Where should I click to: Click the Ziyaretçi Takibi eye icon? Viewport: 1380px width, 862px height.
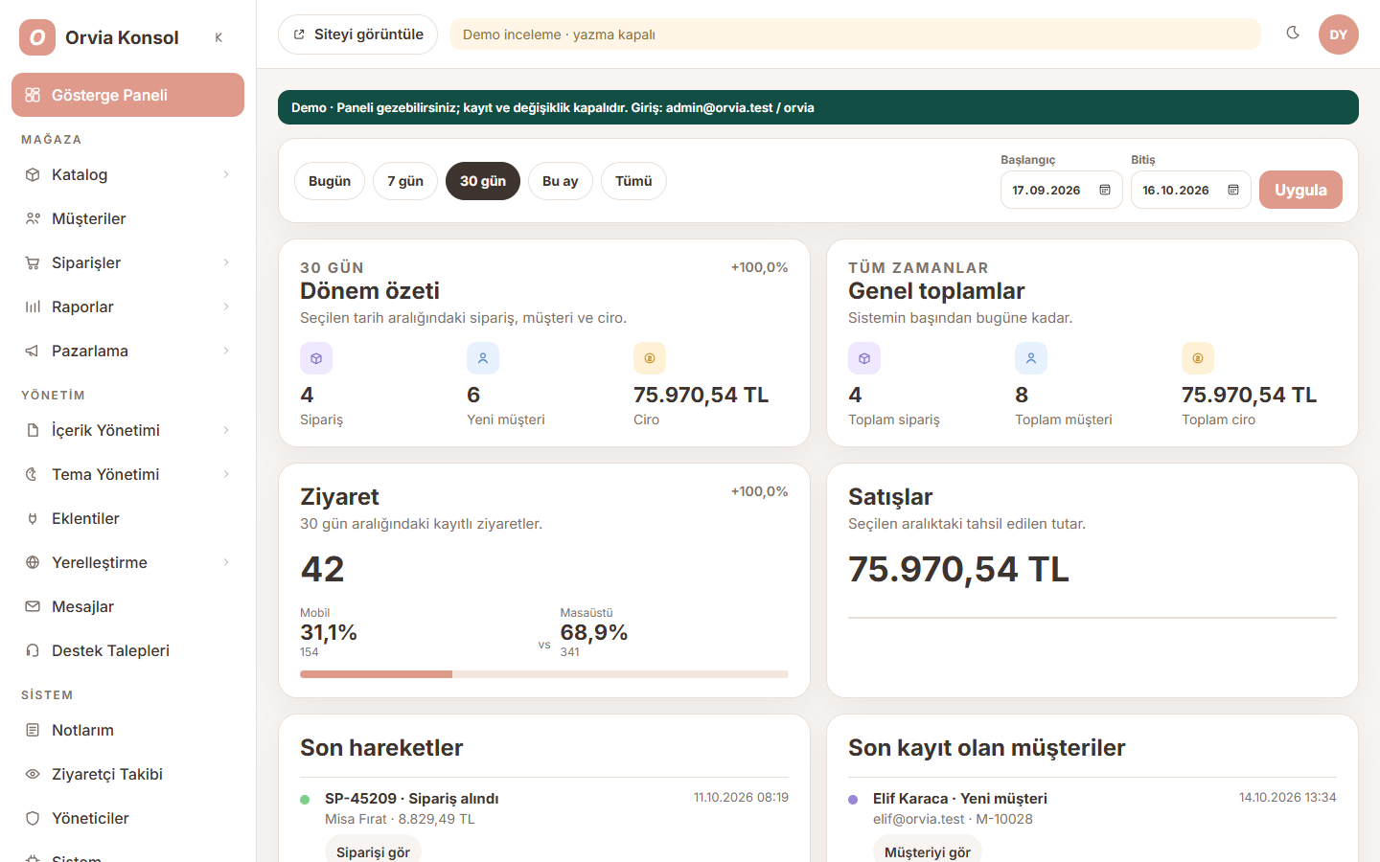point(33,774)
